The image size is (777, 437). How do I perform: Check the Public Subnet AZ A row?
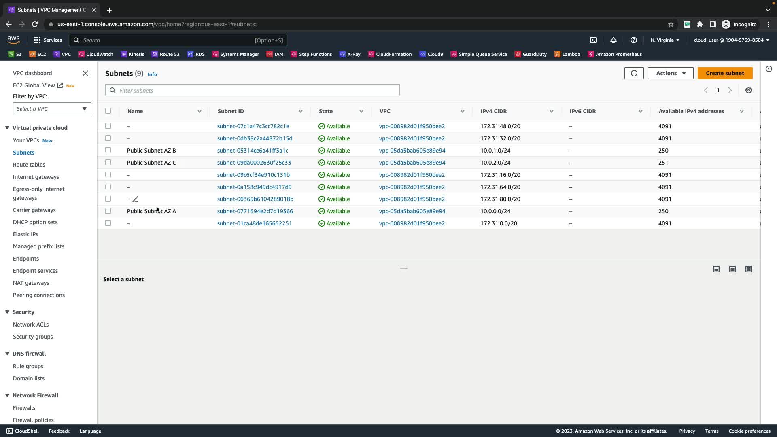[x=108, y=211]
